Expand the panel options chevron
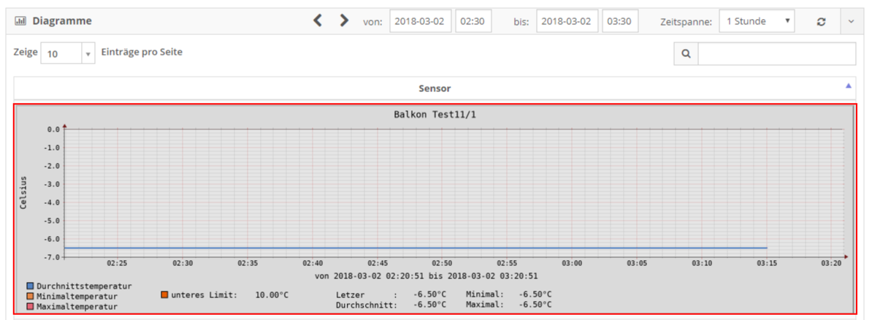The width and height of the screenshot is (872, 320). coord(851,22)
